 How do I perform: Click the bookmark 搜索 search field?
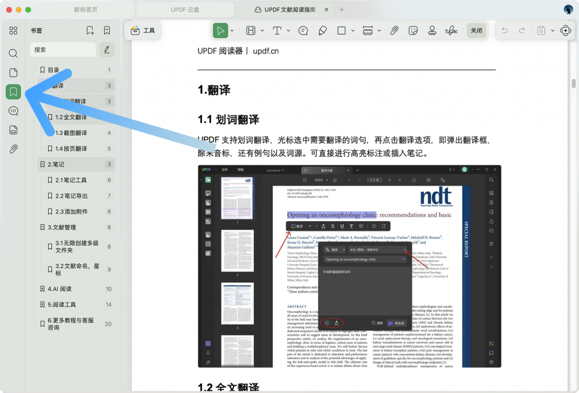(x=63, y=50)
